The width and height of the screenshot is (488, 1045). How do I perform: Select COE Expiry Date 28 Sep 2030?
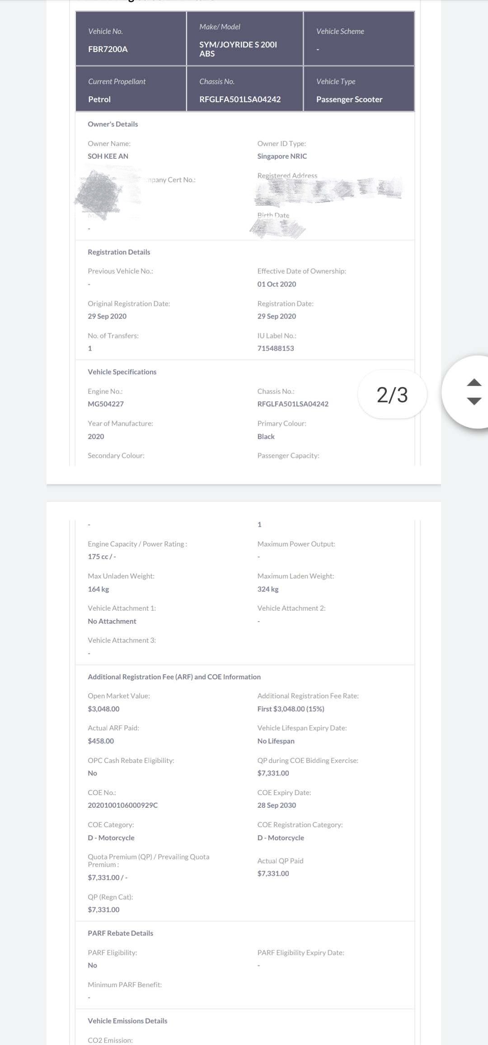[x=277, y=805]
